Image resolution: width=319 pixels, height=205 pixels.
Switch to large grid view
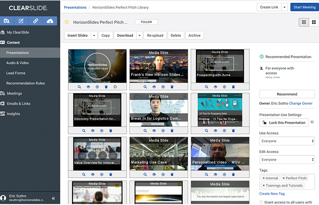314,22
